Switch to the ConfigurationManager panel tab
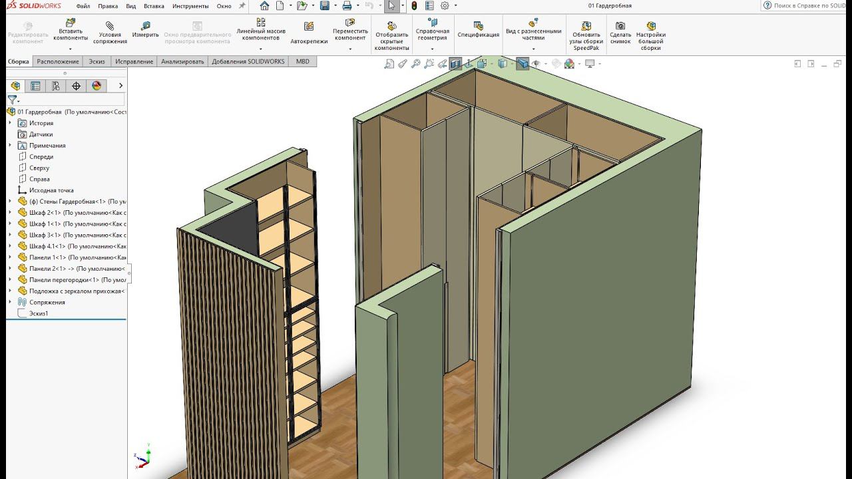Image resolution: width=852 pixels, height=479 pixels. click(x=56, y=86)
